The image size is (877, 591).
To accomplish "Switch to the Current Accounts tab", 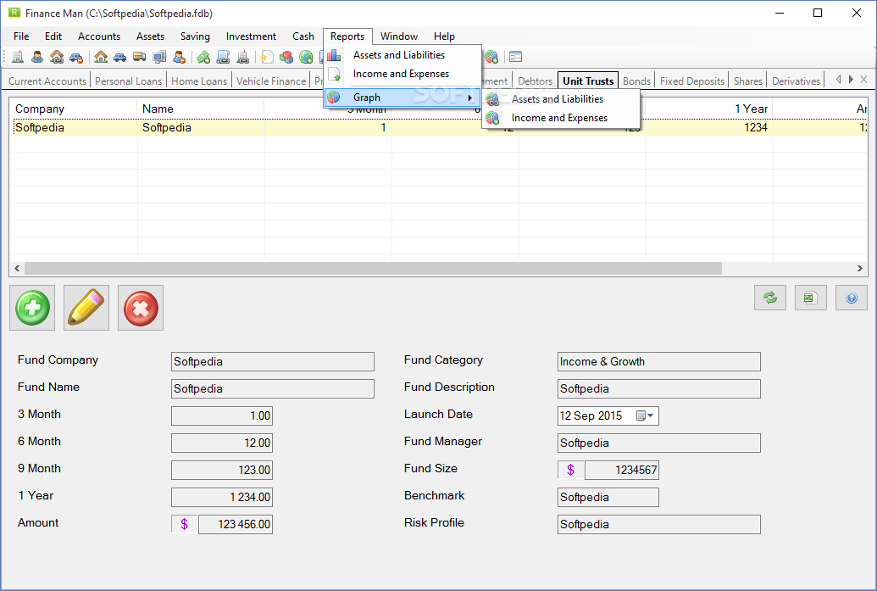I will (47, 81).
